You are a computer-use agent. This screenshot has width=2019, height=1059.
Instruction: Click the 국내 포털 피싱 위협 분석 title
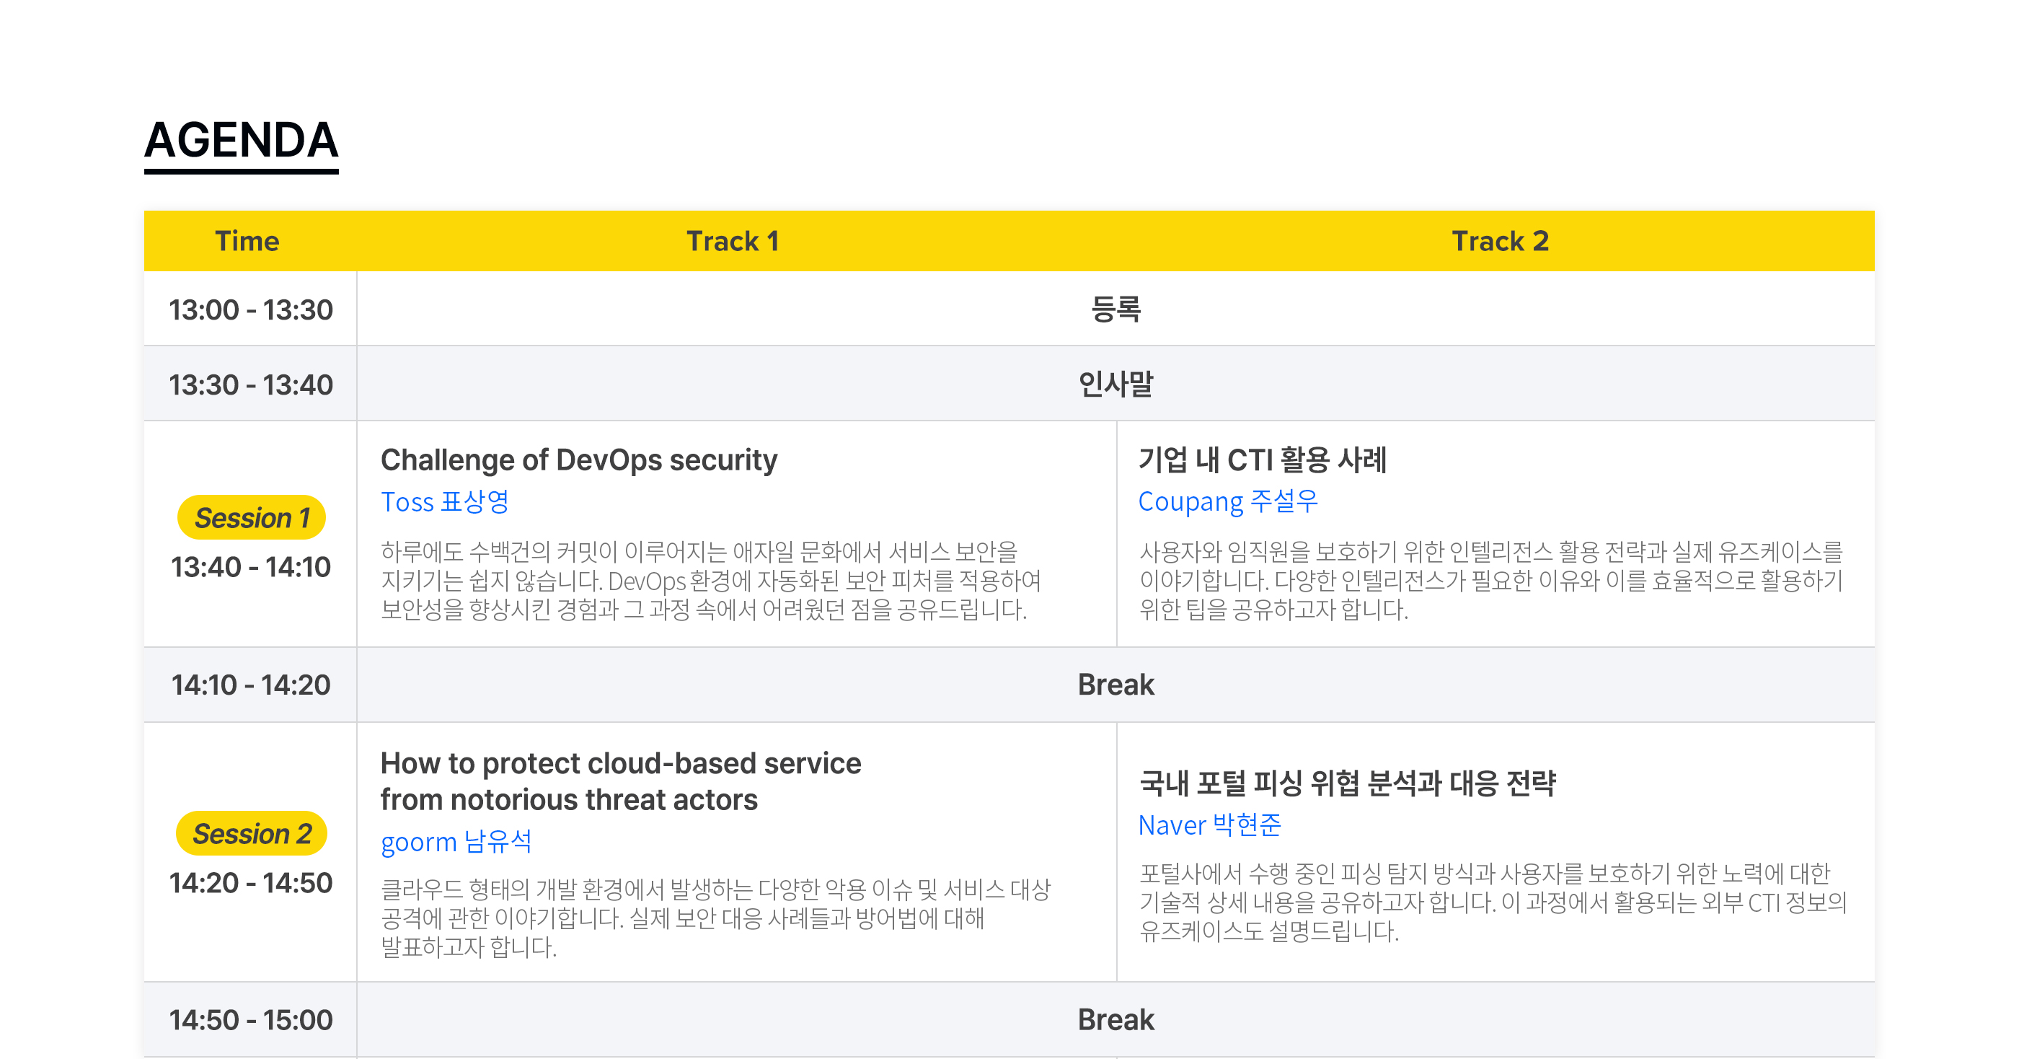(1347, 782)
